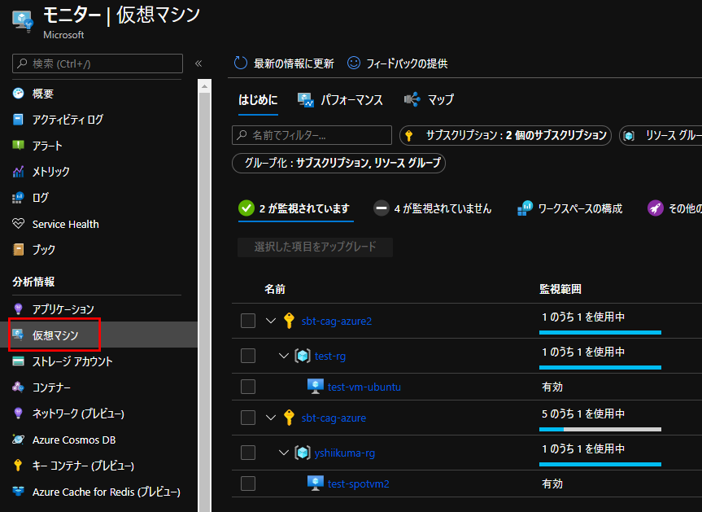Screen dimensions: 702x512
Task: Click the refresh icon for 最新の情報に更新
Action: 241,63
